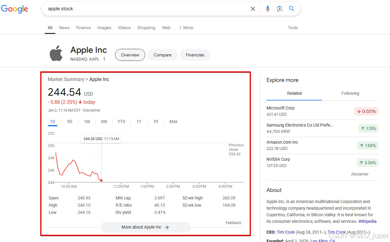Open Samsung Electronics Co Ltd row

pos(322,128)
